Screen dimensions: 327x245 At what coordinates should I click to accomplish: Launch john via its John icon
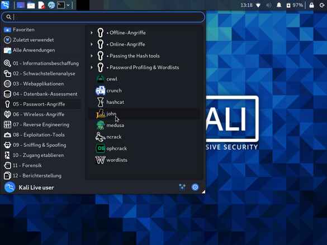click(x=101, y=114)
